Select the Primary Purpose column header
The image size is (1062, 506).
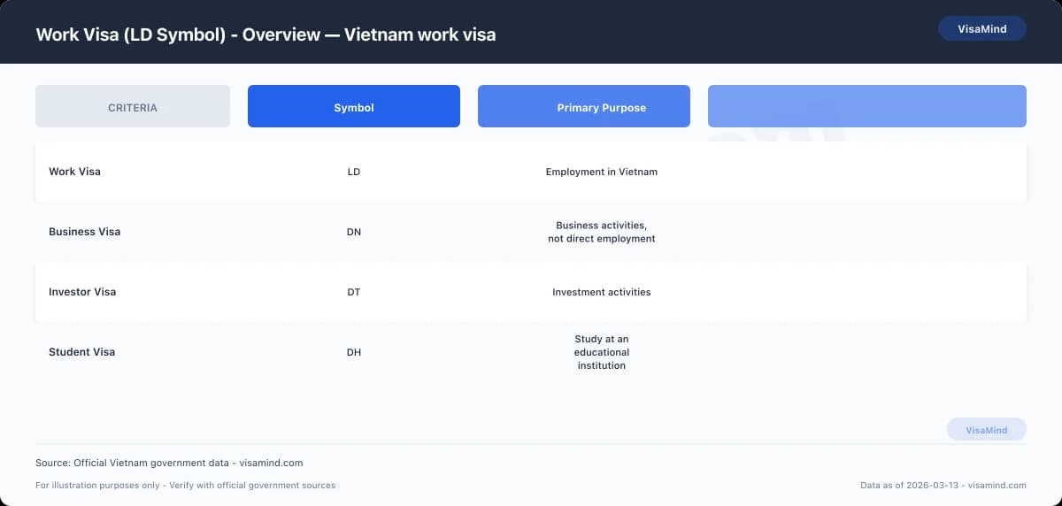tap(584, 106)
